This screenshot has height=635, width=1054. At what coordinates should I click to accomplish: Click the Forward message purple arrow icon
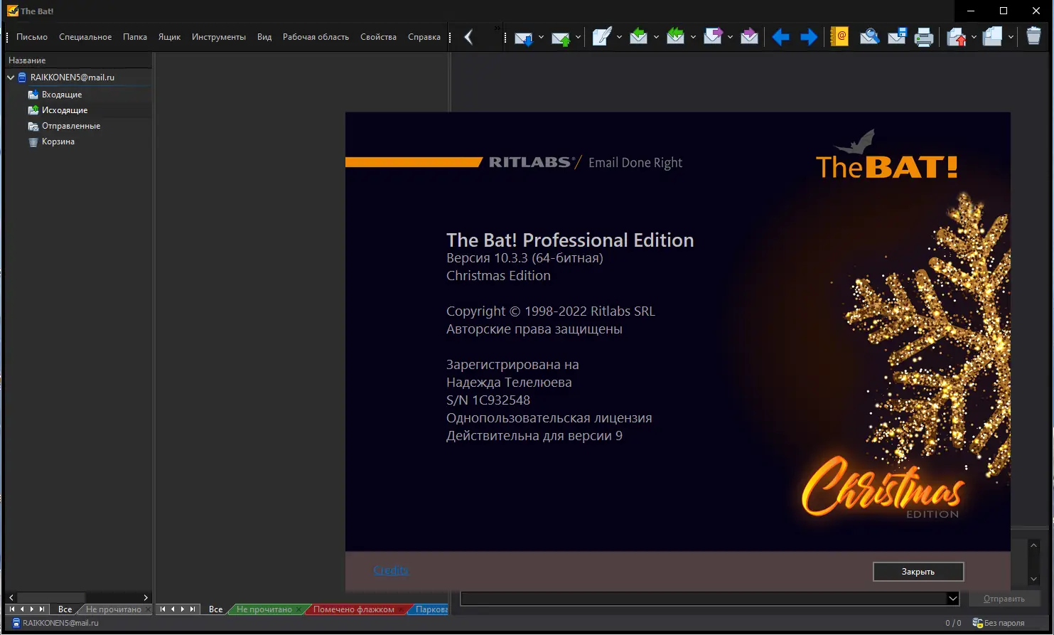click(712, 37)
